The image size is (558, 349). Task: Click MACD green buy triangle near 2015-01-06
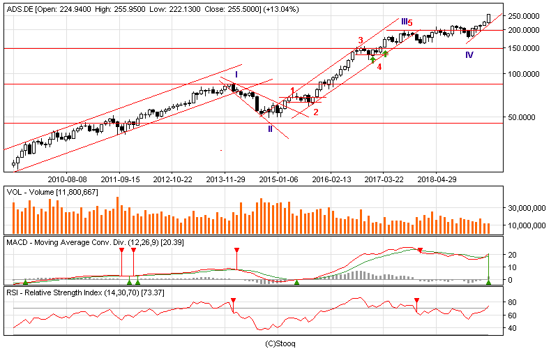[x=297, y=283]
